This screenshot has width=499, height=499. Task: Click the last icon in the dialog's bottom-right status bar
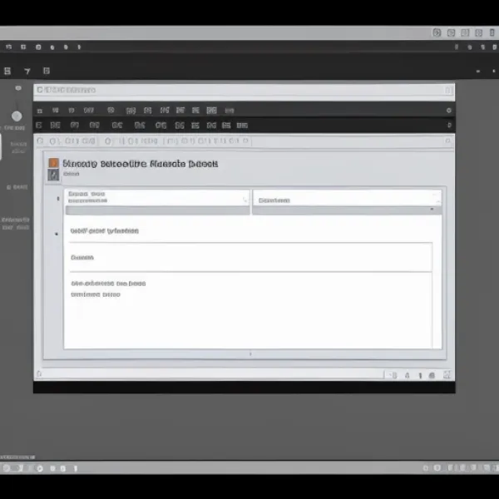pyautogui.click(x=448, y=376)
